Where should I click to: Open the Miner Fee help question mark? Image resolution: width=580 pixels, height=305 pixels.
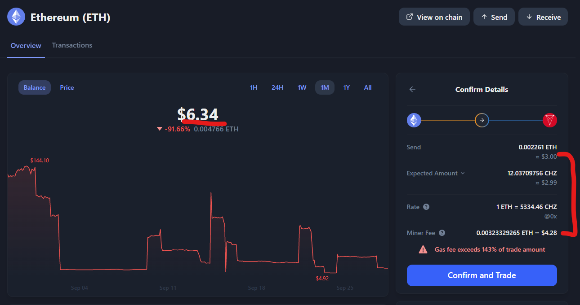click(x=442, y=233)
